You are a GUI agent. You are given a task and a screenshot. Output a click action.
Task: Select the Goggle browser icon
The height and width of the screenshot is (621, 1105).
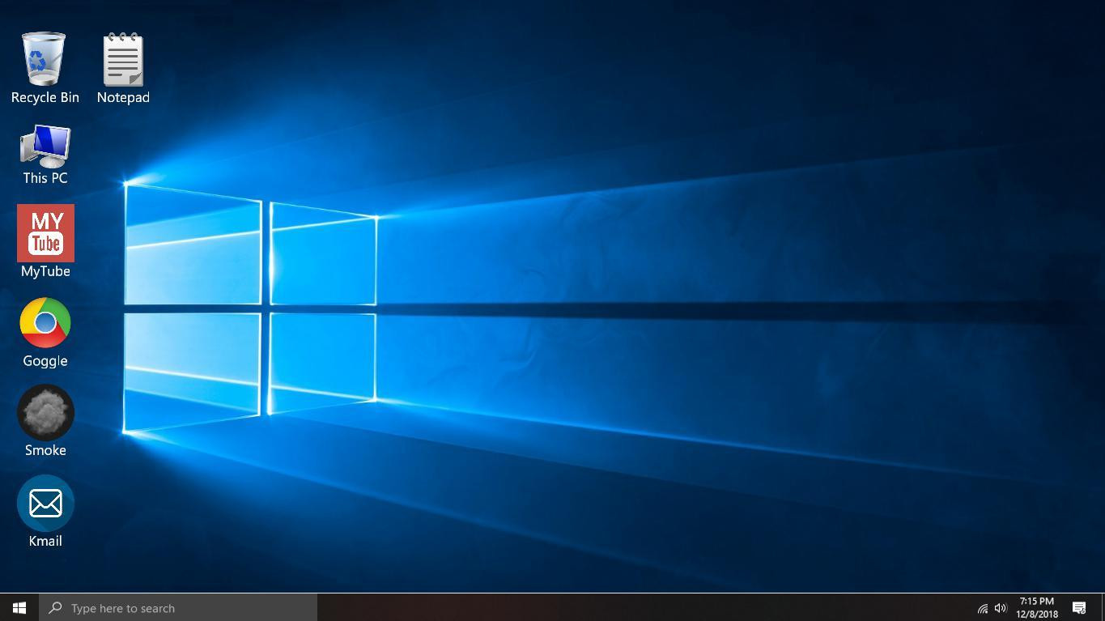pyautogui.click(x=45, y=323)
